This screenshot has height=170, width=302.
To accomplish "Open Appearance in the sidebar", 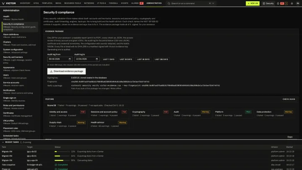I will click(20, 69).
